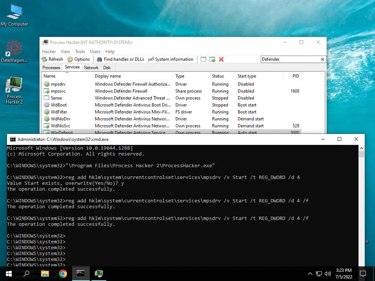Viewport: 375px width, 281px height.
Task: Switch to the Processes tab
Action: click(51, 68)
